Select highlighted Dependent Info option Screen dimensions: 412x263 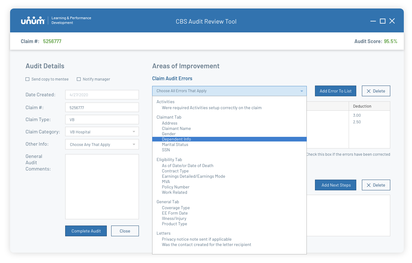[229, 139]
